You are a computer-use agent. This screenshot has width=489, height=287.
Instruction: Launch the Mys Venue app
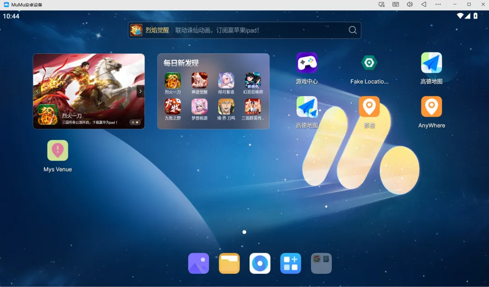(x=58, y=150)
